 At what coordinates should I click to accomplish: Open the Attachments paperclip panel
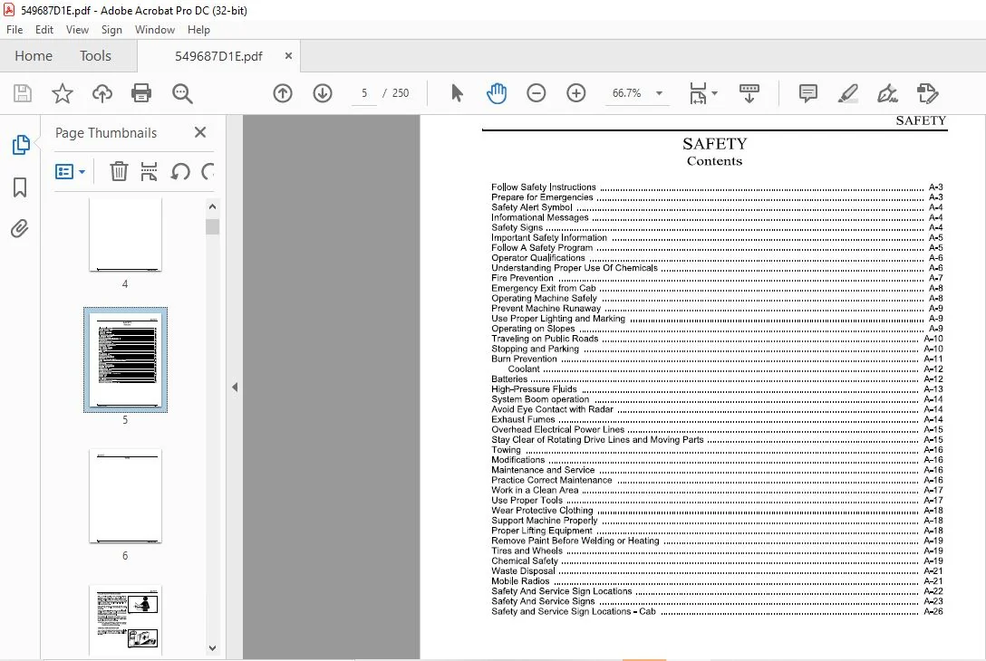[x=20, y=229]
